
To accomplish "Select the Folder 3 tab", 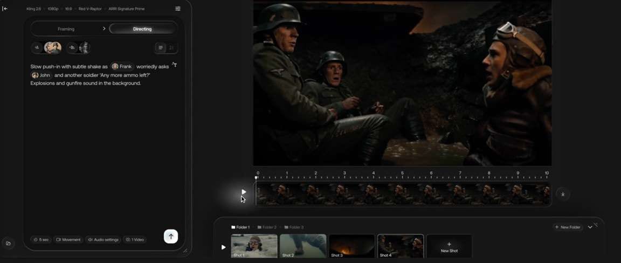I will tap(294, 227).
